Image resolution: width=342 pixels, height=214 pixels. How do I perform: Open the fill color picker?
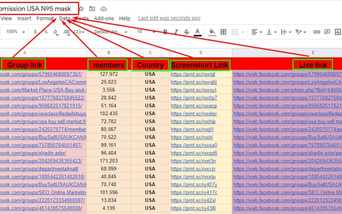click(212, 32)
